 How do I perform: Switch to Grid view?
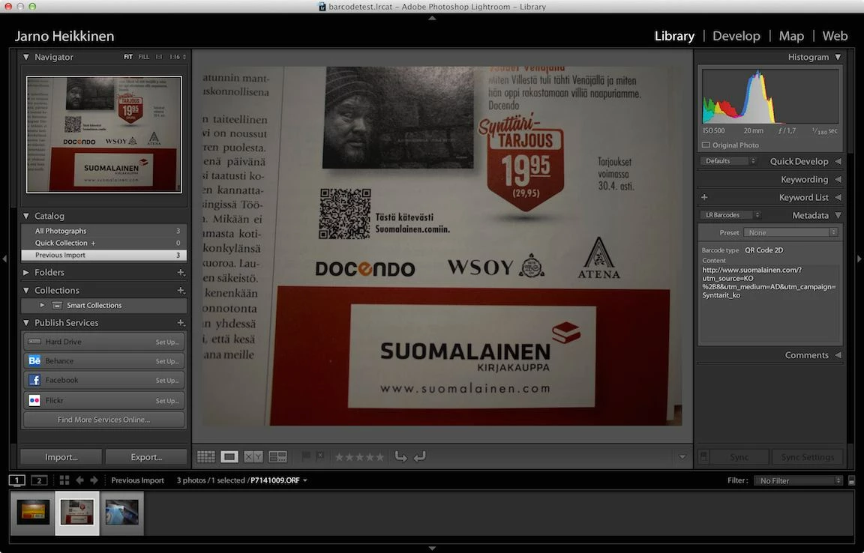point(206,456)
